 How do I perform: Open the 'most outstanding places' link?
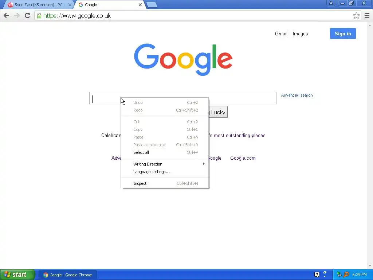click(x=237, y=136)
